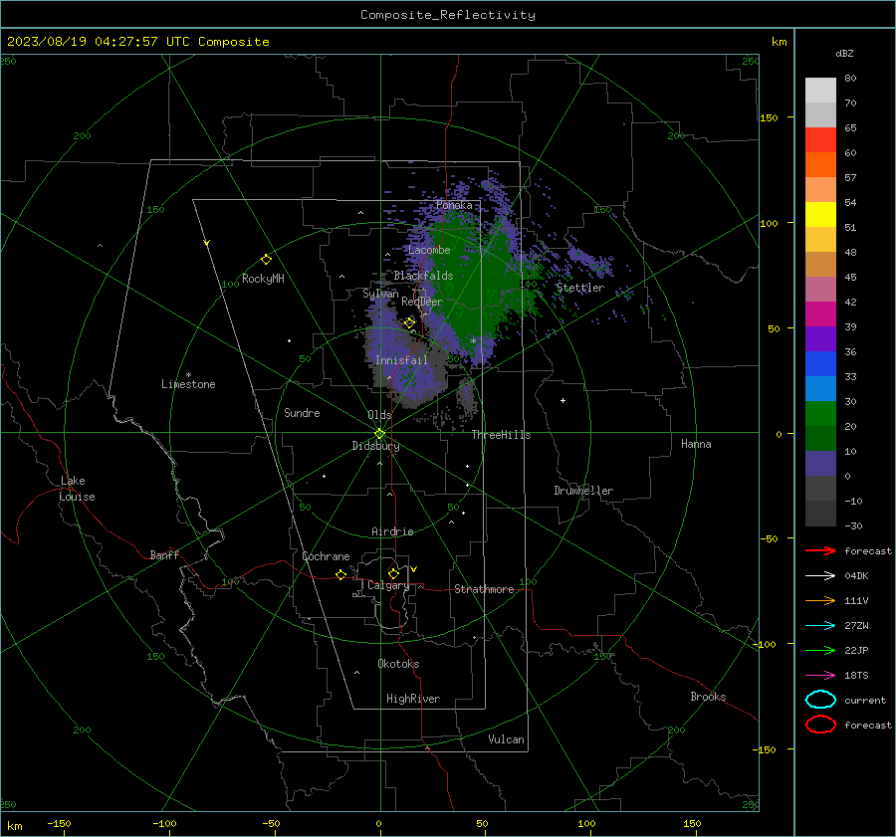Click yellow diamond marker above Calgary label
The height and width of the screenshot is (837, 896).
[393, 573]
